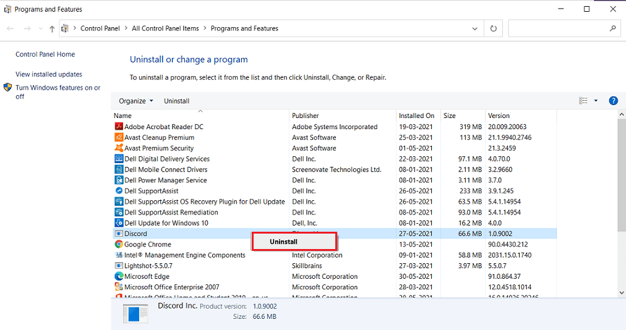Open the Organize dropdown menu
This screenshot has height=330, width=626.
tap(135, 101)
